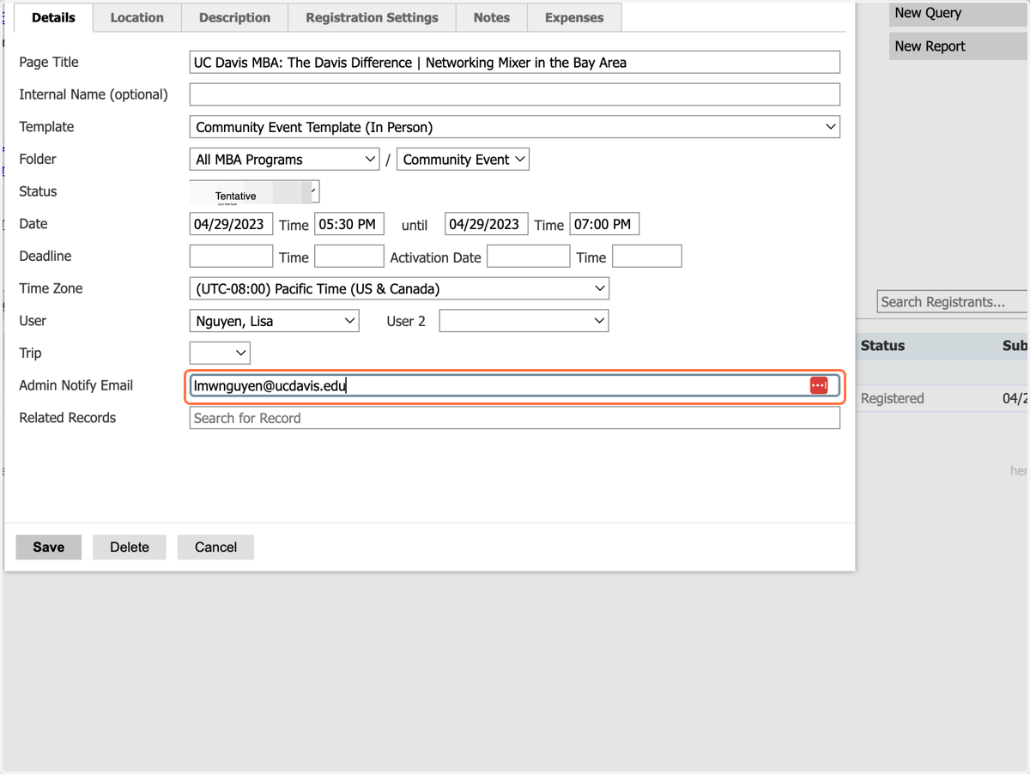Select the Details tab

53,17
